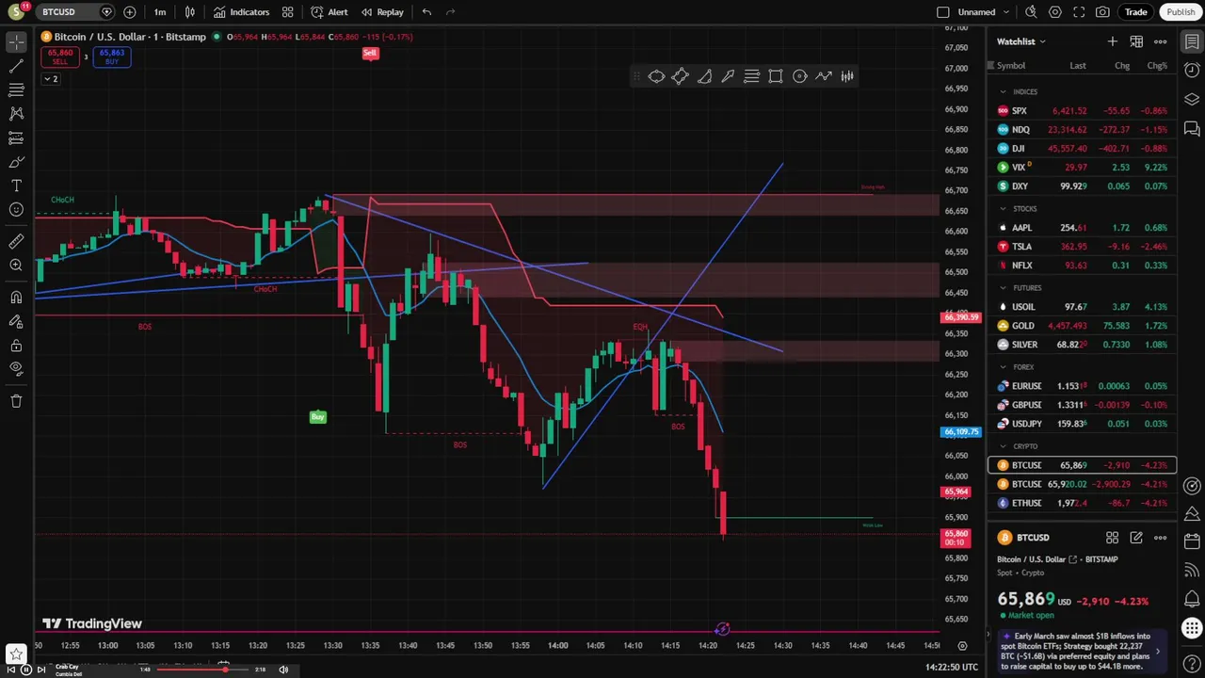Mute the media player volume
The height and width of the screenshot is (678, 1205).
(283, 670)
